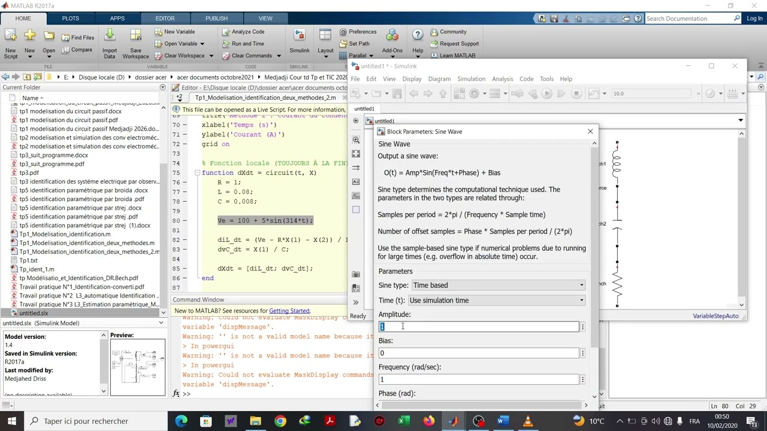Click the untitled.slx model preview thumbnail
This screenshot has height=431, width=767.
click(138, 367)
